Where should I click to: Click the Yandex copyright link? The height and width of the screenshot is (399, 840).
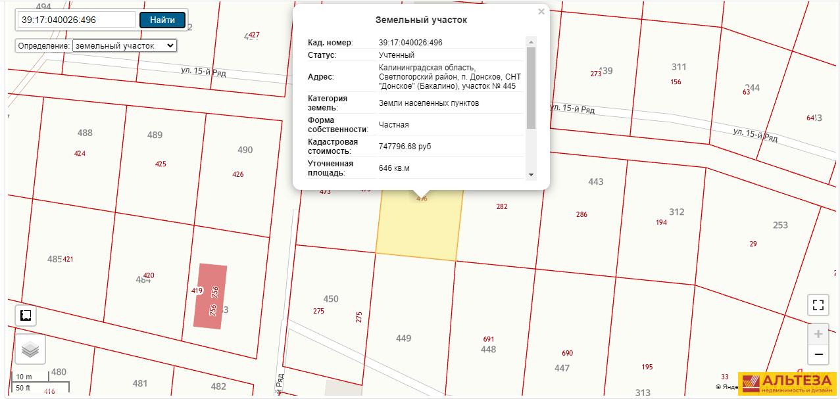pyautogui.click(x=726, y=387)
